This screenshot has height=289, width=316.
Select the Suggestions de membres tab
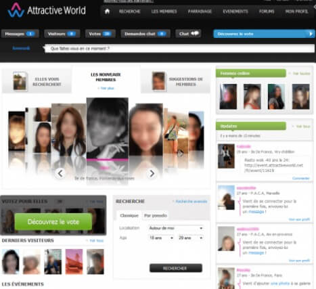tap(175, 81)
